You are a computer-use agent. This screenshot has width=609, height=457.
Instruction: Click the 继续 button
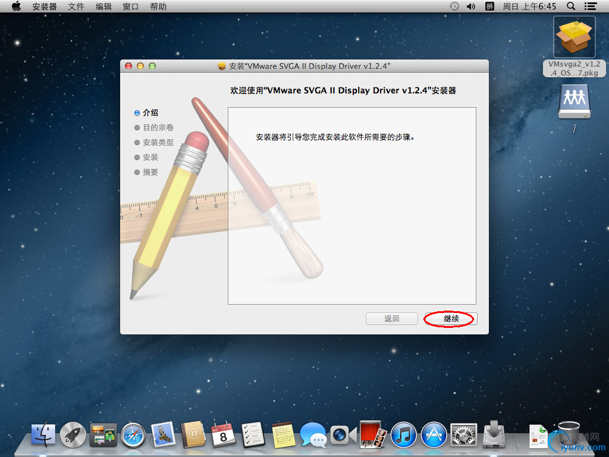pos(451,319)
